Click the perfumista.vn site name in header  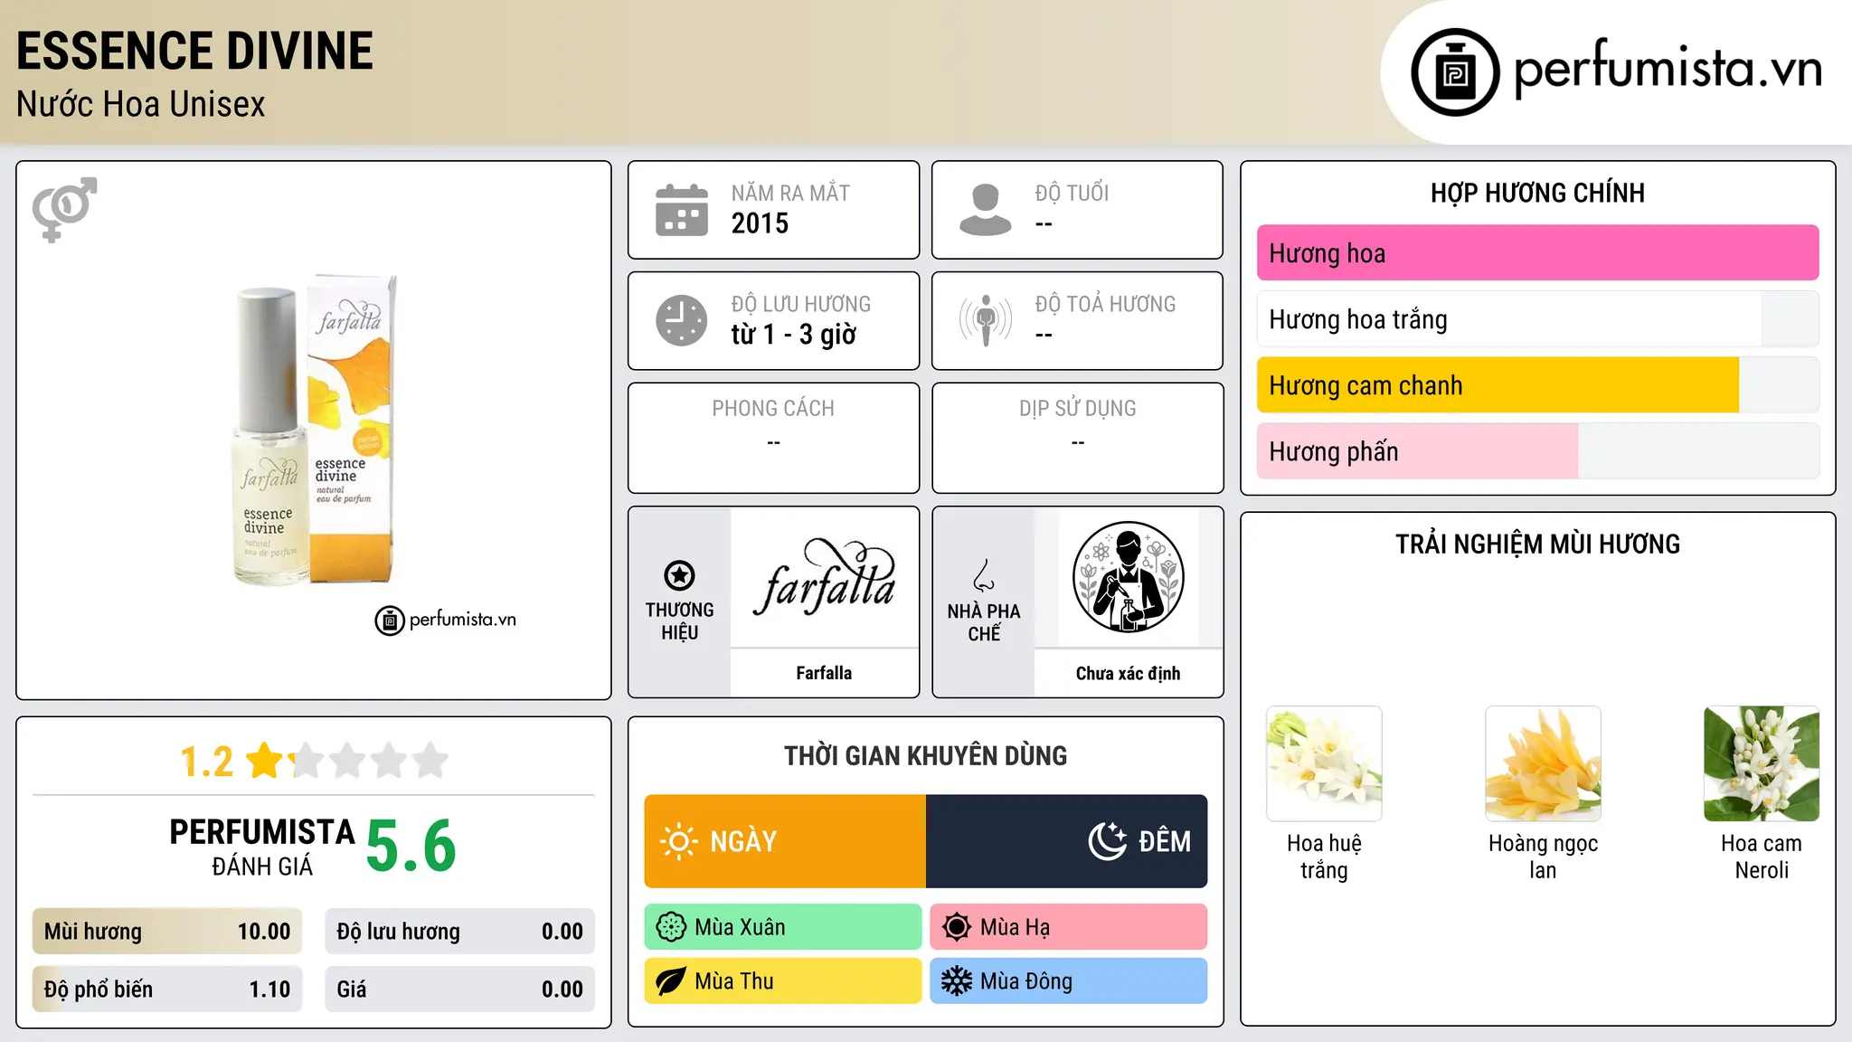pyautogui.click(x=1668, y=70)
